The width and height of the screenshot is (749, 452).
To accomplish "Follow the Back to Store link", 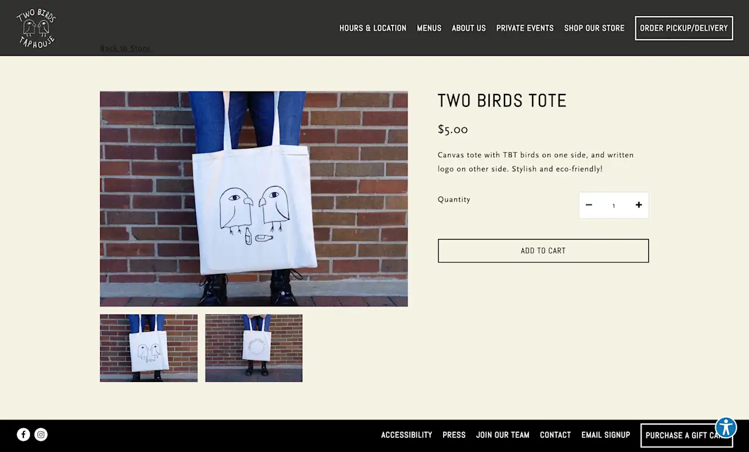I will click(125, 48).
